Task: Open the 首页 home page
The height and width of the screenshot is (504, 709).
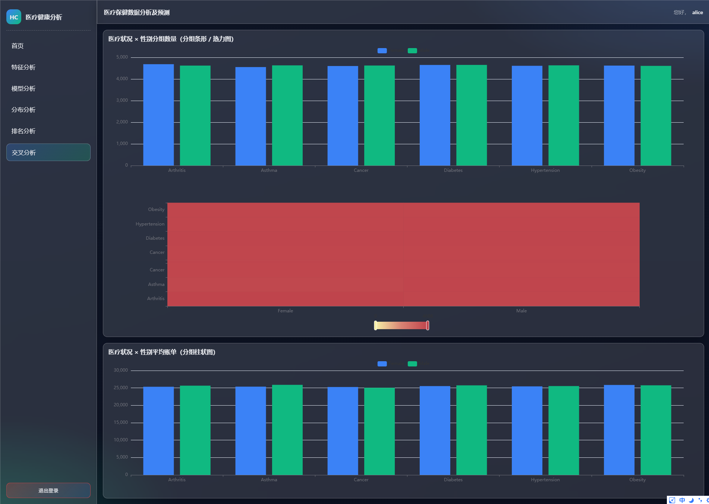Action: tap(18, 46)
